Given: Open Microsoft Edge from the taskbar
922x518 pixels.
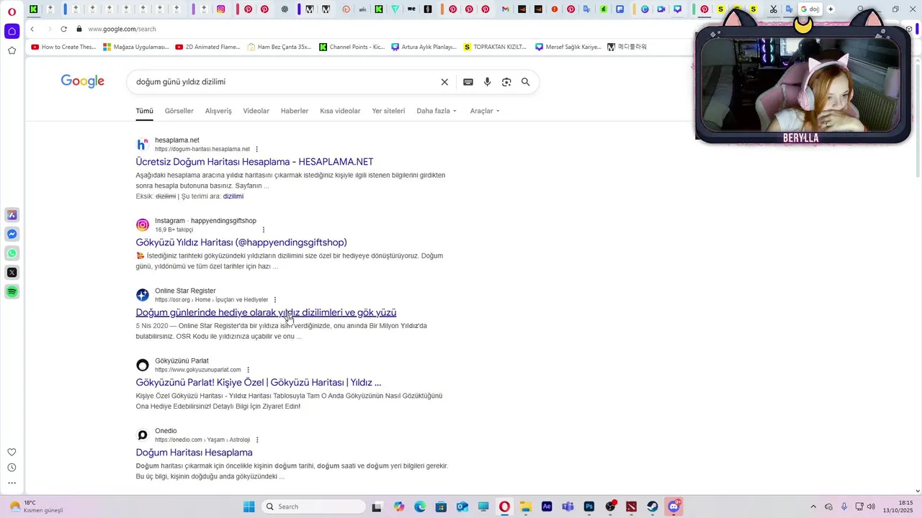Looking at the screenshot, I should pos(420,506).
